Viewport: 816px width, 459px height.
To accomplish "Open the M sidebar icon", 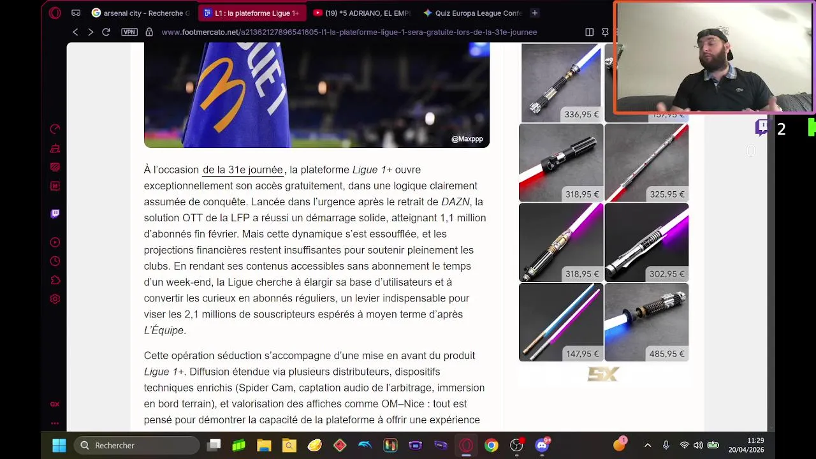I will [55, 186].
